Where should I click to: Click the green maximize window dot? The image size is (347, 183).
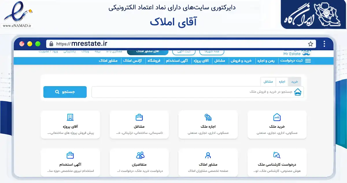click(x=38, y=44)
